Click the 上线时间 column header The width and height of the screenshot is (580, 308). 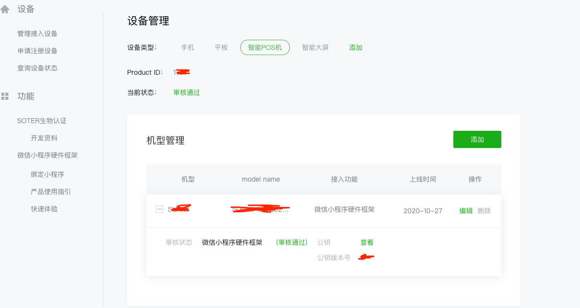point(423,179)
